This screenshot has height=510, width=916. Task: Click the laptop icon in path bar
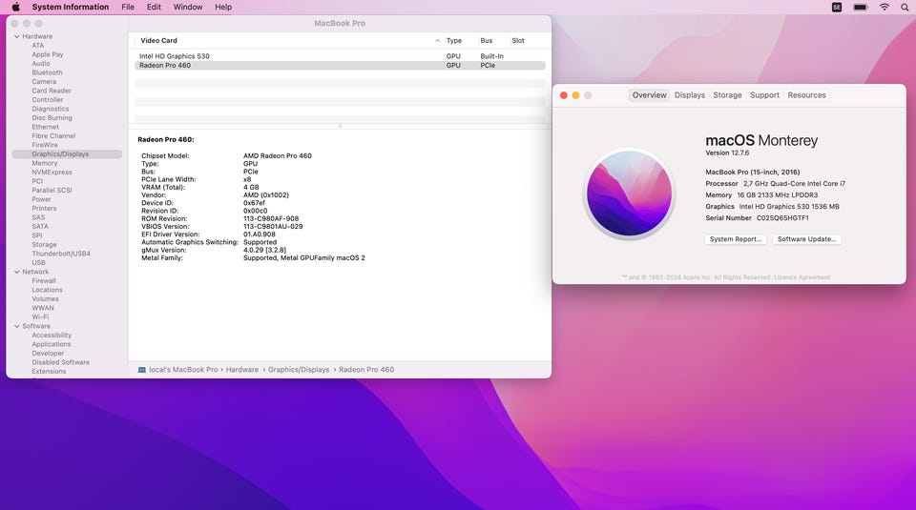pos(142,369)
